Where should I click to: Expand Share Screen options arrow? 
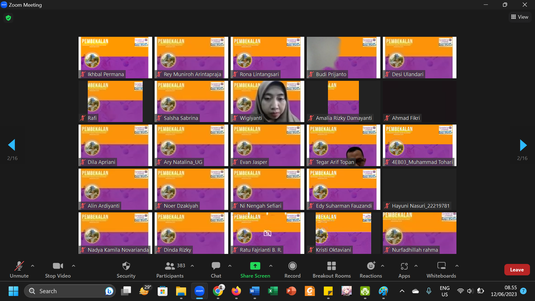pyautogui.click(x=271, y=266)
